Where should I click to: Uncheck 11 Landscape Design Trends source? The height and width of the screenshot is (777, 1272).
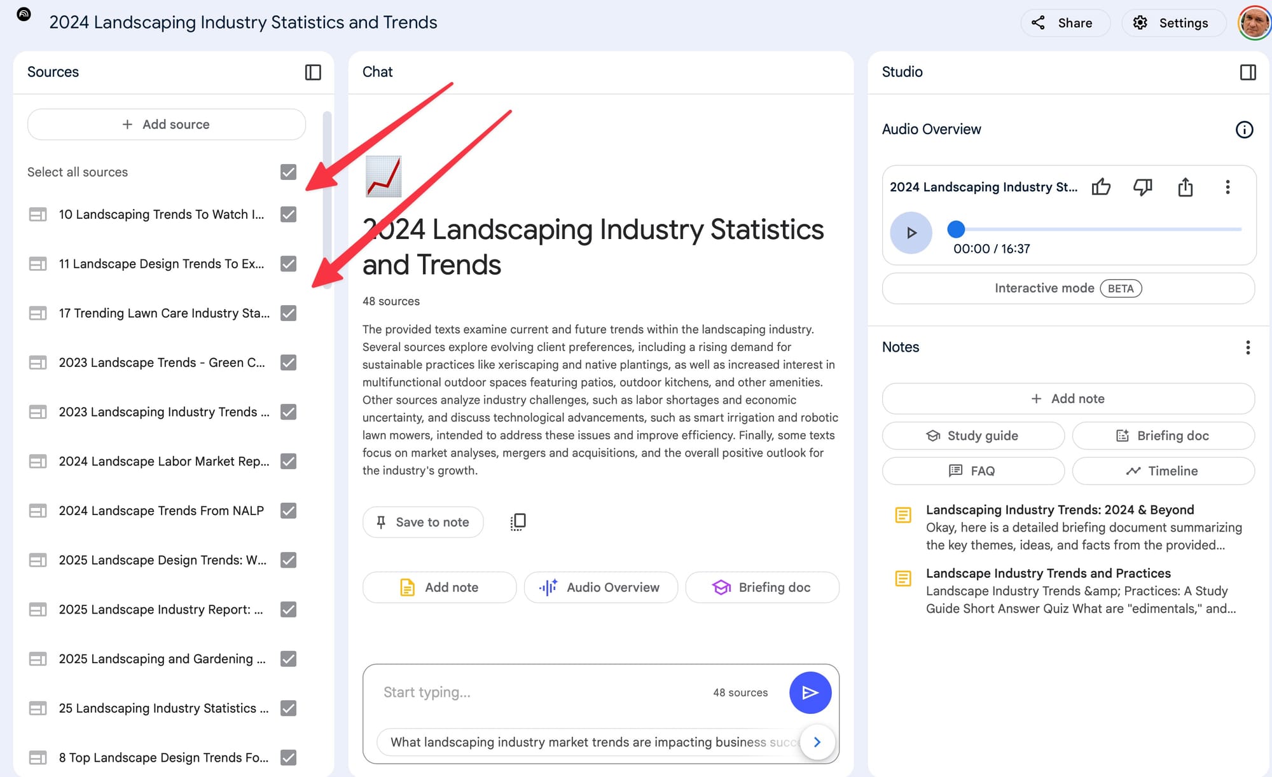tap(288, 264)
